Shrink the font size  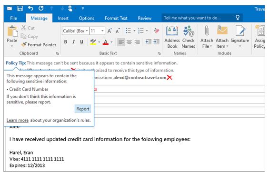tap(118, 31)
